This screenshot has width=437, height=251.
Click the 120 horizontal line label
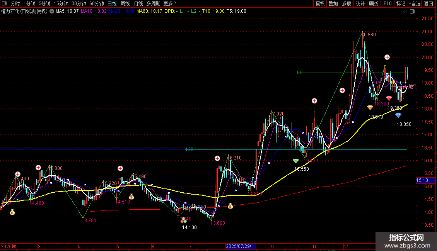(x=189, y=149)
